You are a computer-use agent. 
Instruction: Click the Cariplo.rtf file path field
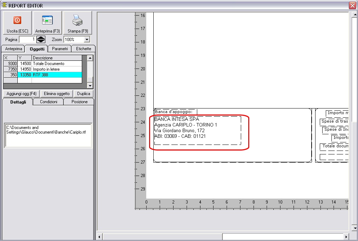tap(48, 135)
